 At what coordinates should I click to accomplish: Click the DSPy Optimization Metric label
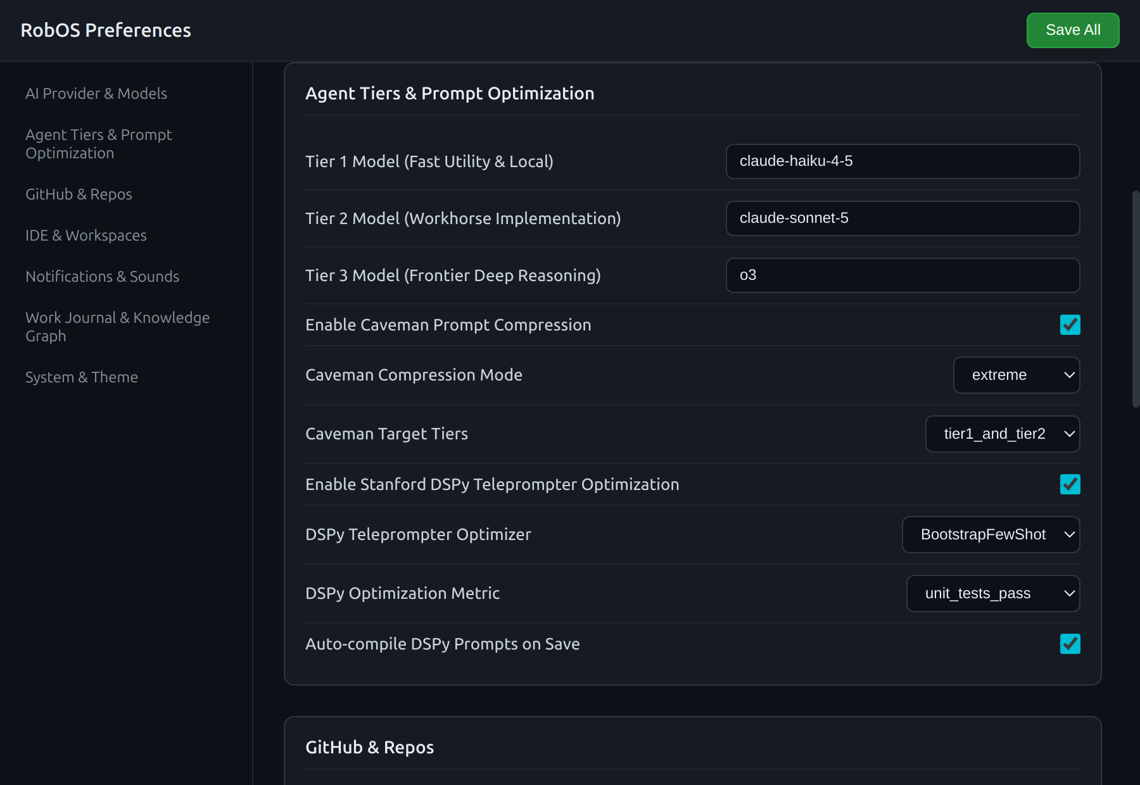(x=403, y=594)
